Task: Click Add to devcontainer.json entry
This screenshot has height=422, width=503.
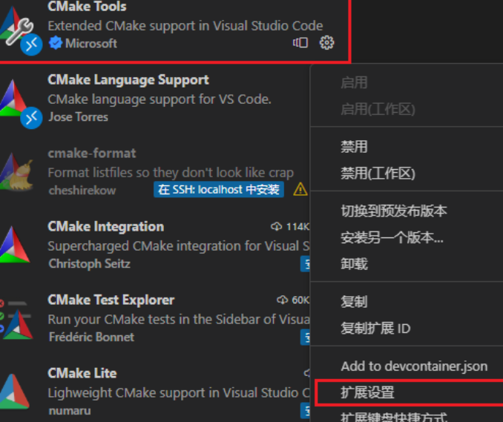Action: pos(414,366)
